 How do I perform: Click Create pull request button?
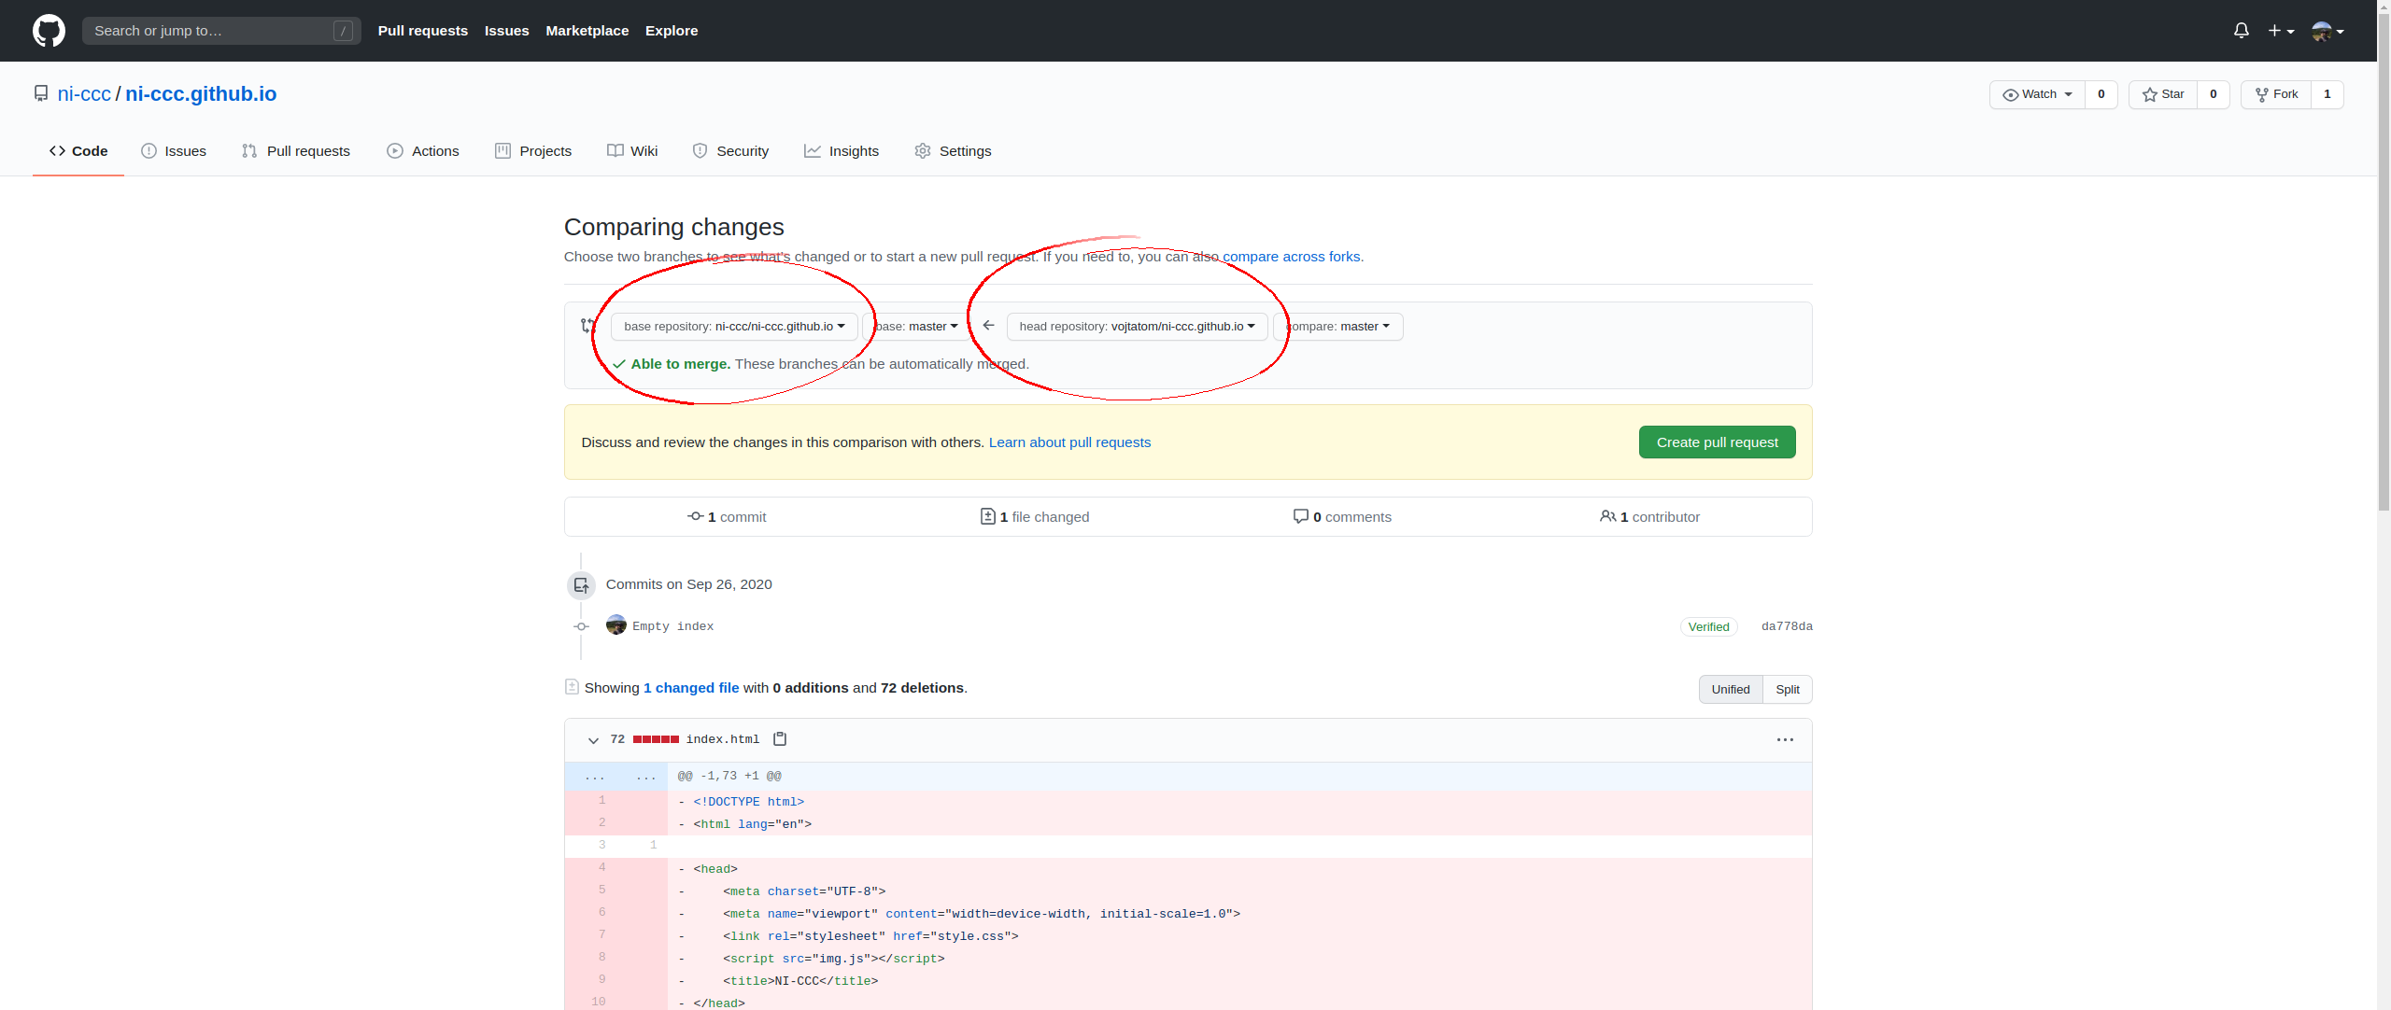1717,442
